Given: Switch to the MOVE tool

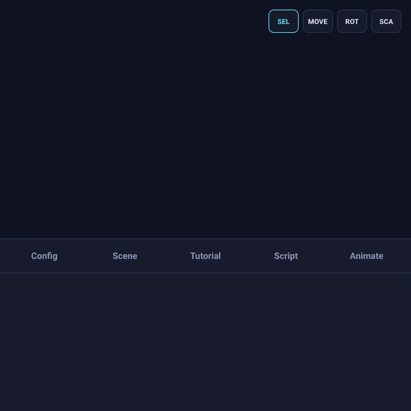Looking at the screenshot, I should 318,21.
